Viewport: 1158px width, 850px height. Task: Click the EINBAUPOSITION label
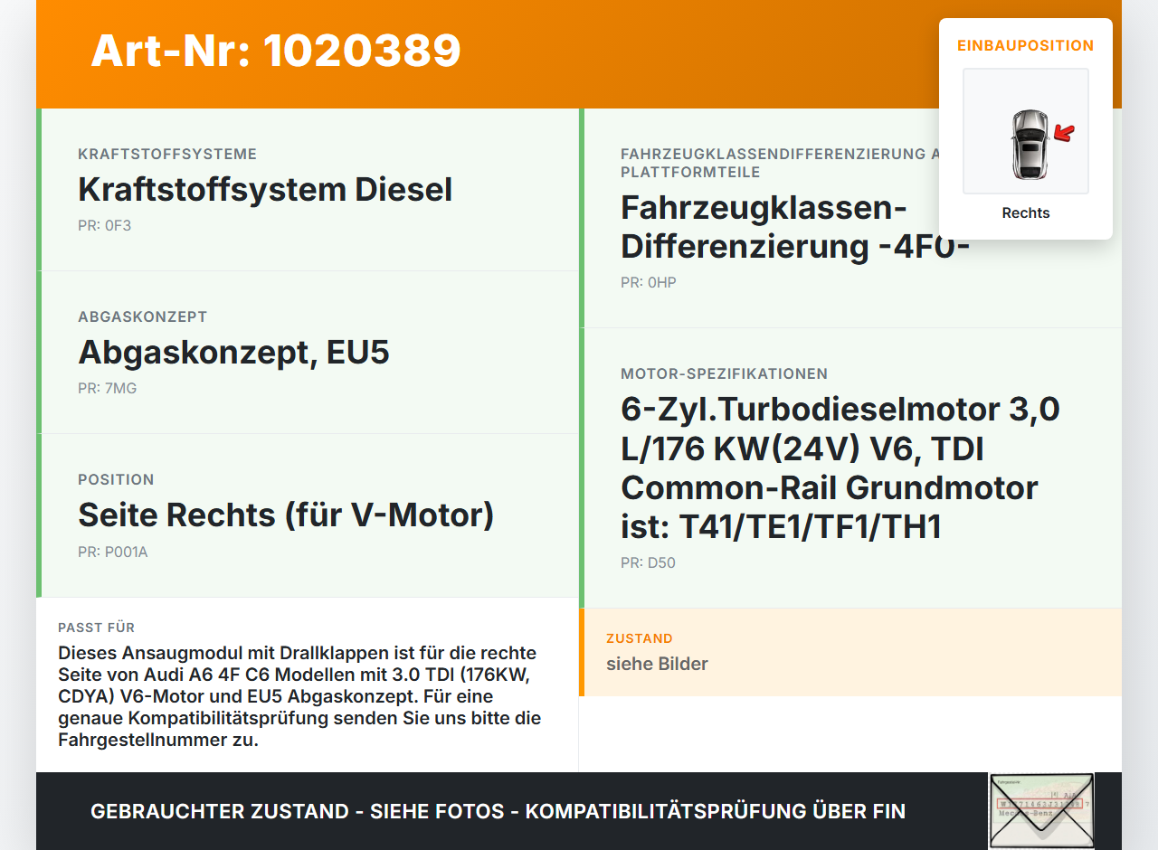tap(1026, 45)
